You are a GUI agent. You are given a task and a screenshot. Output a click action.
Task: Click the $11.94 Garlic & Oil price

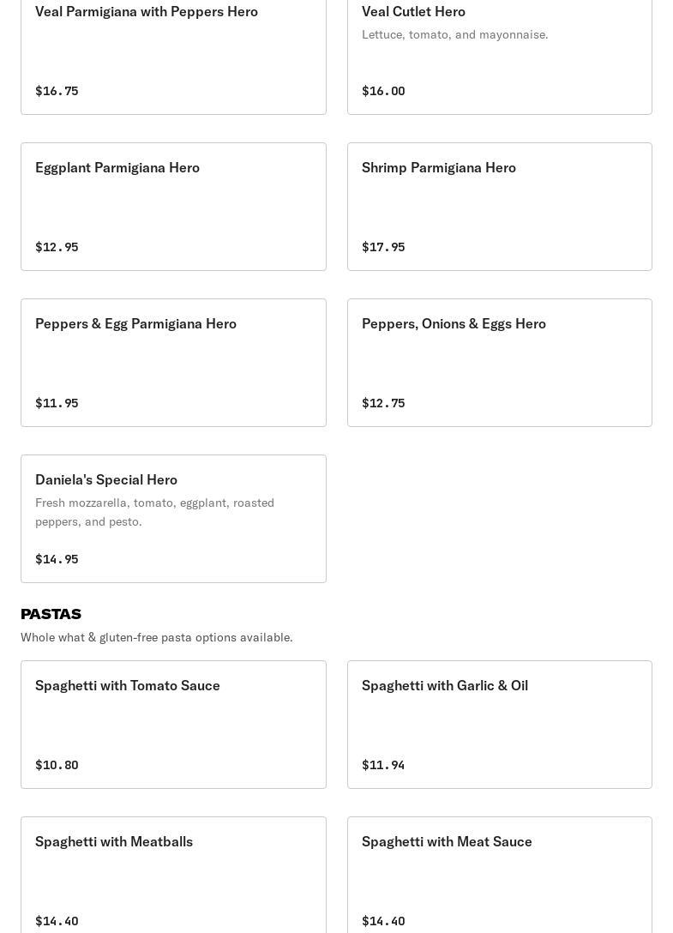pyautogui.click(x=383, y=765)
